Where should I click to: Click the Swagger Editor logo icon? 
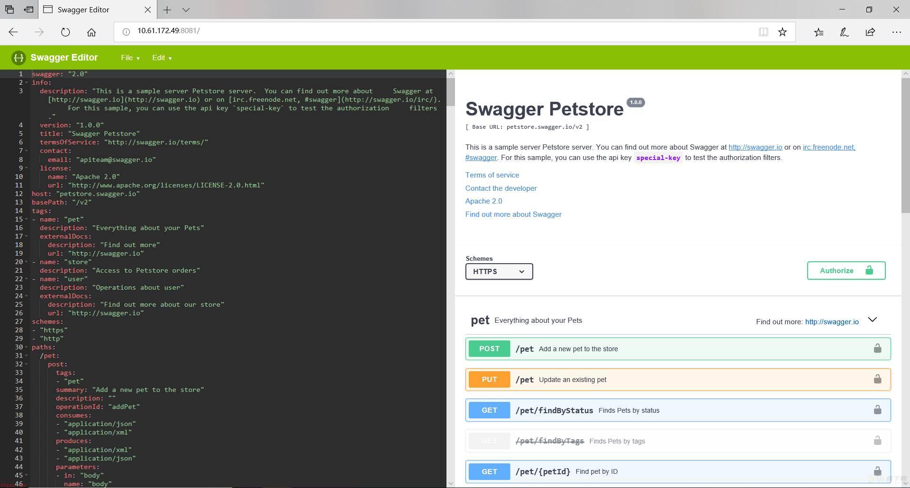click(x=18, y=58)
